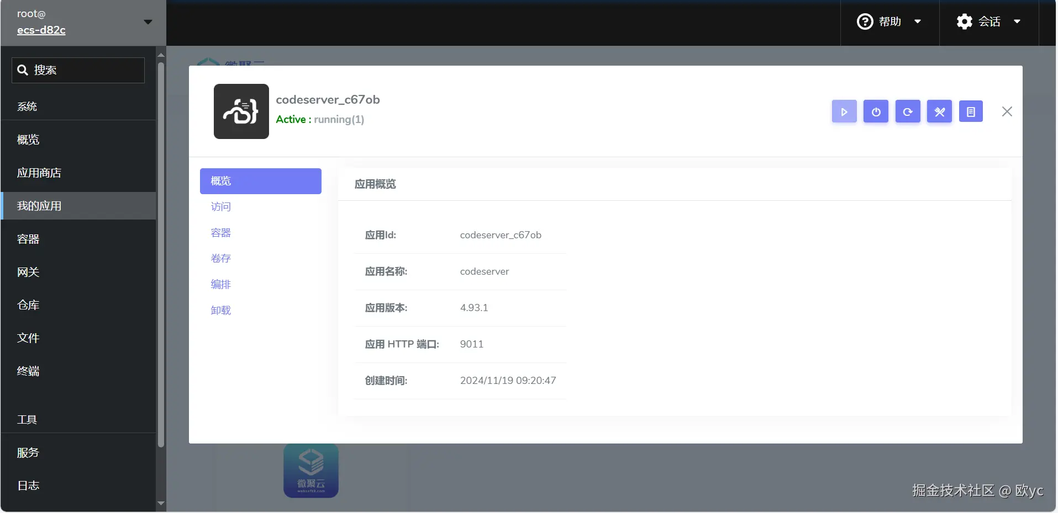The height and width of the screenshot is (513, 1058).
Task: Stop the codeserver app with power icon
Action: click(x=875, y=111)
